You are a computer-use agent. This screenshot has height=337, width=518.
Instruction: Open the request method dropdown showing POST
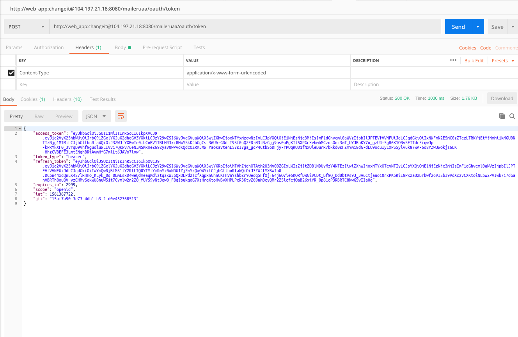(26, 26)
